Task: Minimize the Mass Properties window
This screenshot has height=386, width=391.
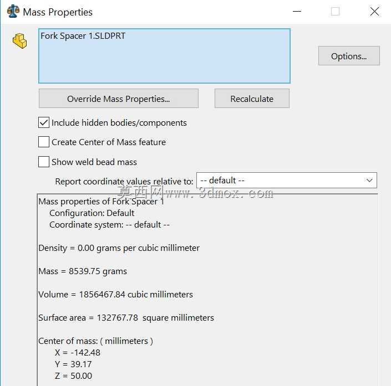Action: pos(297,12)
